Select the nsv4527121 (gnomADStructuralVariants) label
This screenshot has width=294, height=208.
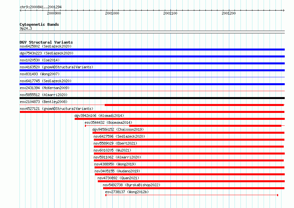pyautogui.click(x=56, y=109)
